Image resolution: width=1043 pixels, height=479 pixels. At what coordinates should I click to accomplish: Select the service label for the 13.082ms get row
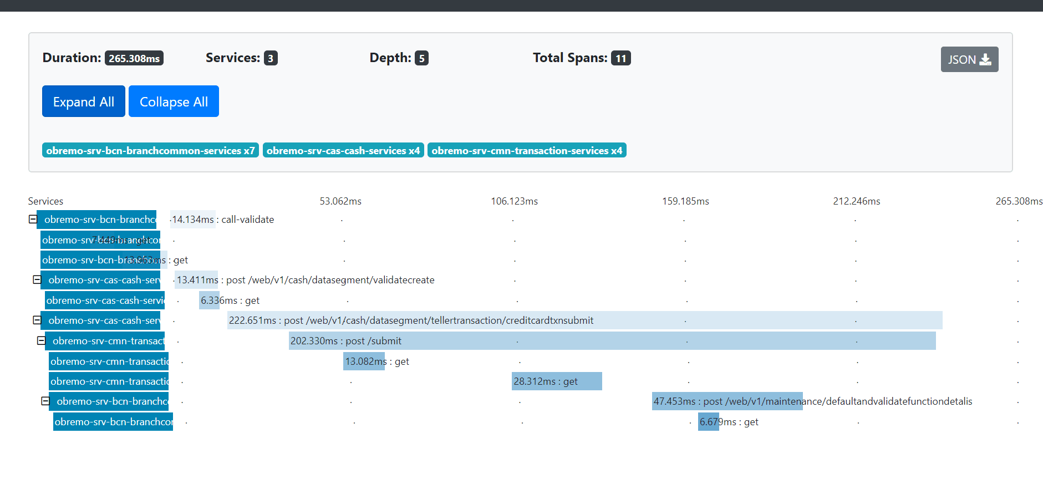(109, 361)
